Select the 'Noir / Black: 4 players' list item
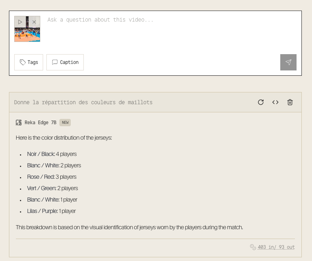Image resolution: width=312 pixels, height=261 pixels. click(x=52, y=154)
